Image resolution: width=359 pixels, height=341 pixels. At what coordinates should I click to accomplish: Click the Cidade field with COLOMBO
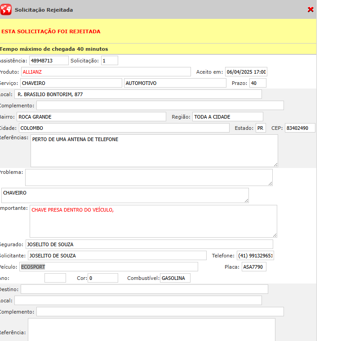point(124,128)
